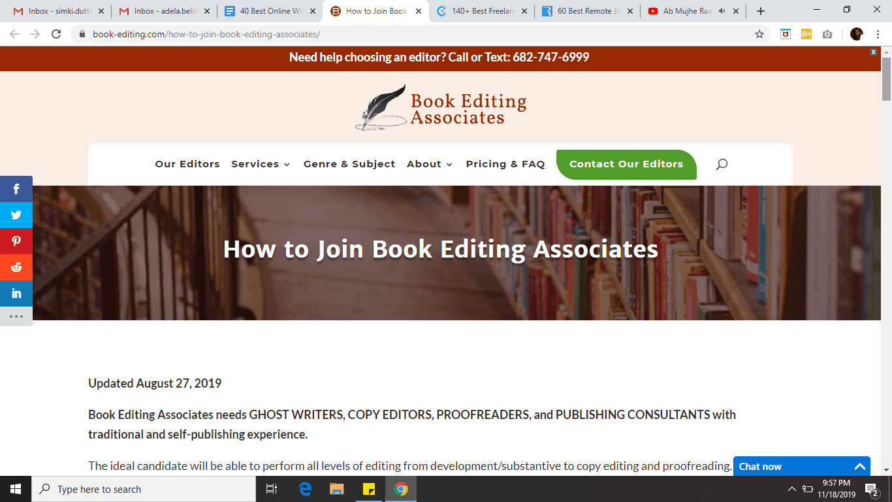Show hidden system tray icons
This screenshot has width=892, height=502.
click(x=792, y=489)
